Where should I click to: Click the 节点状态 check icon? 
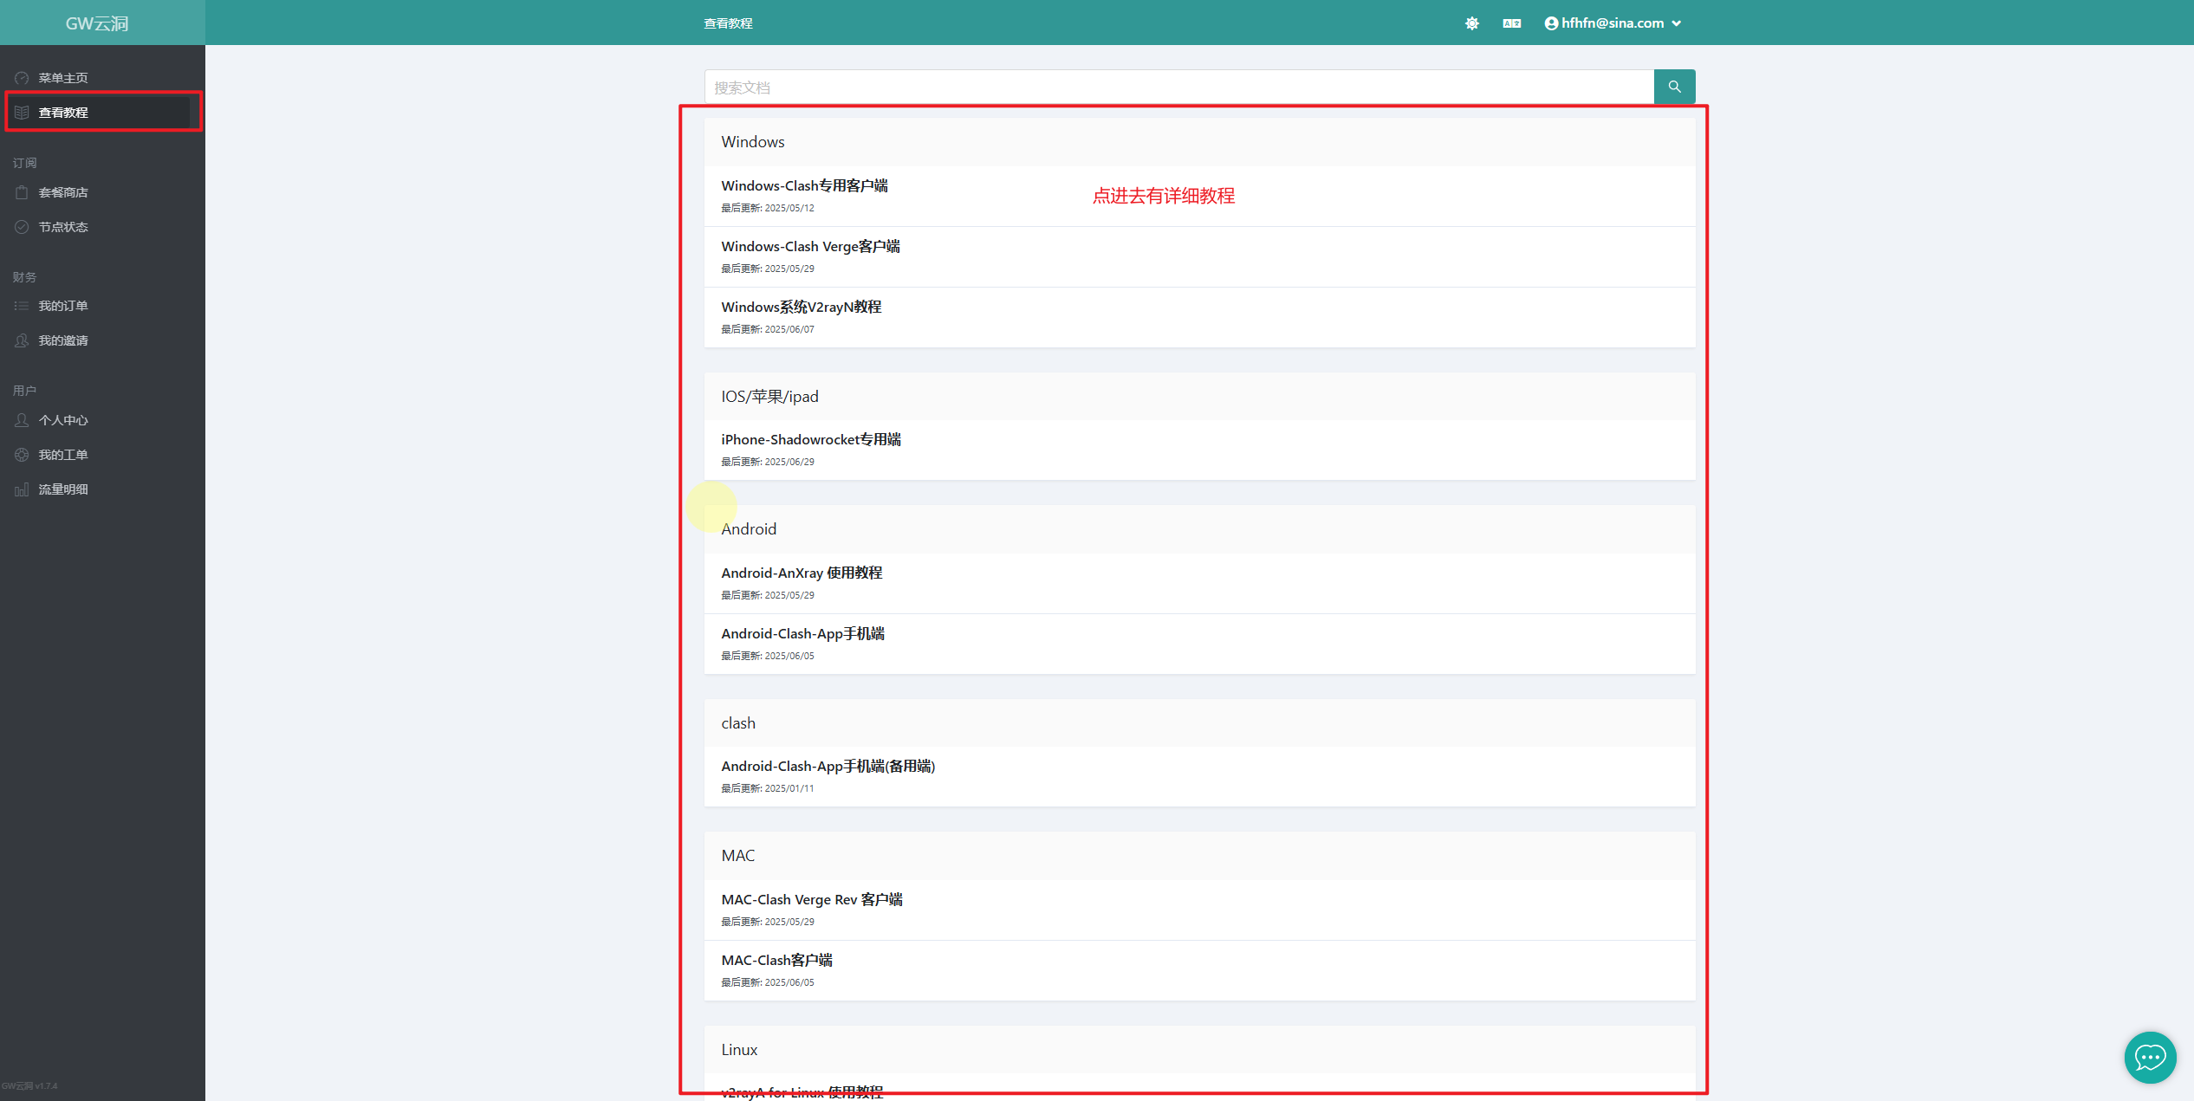pos(22,227)
